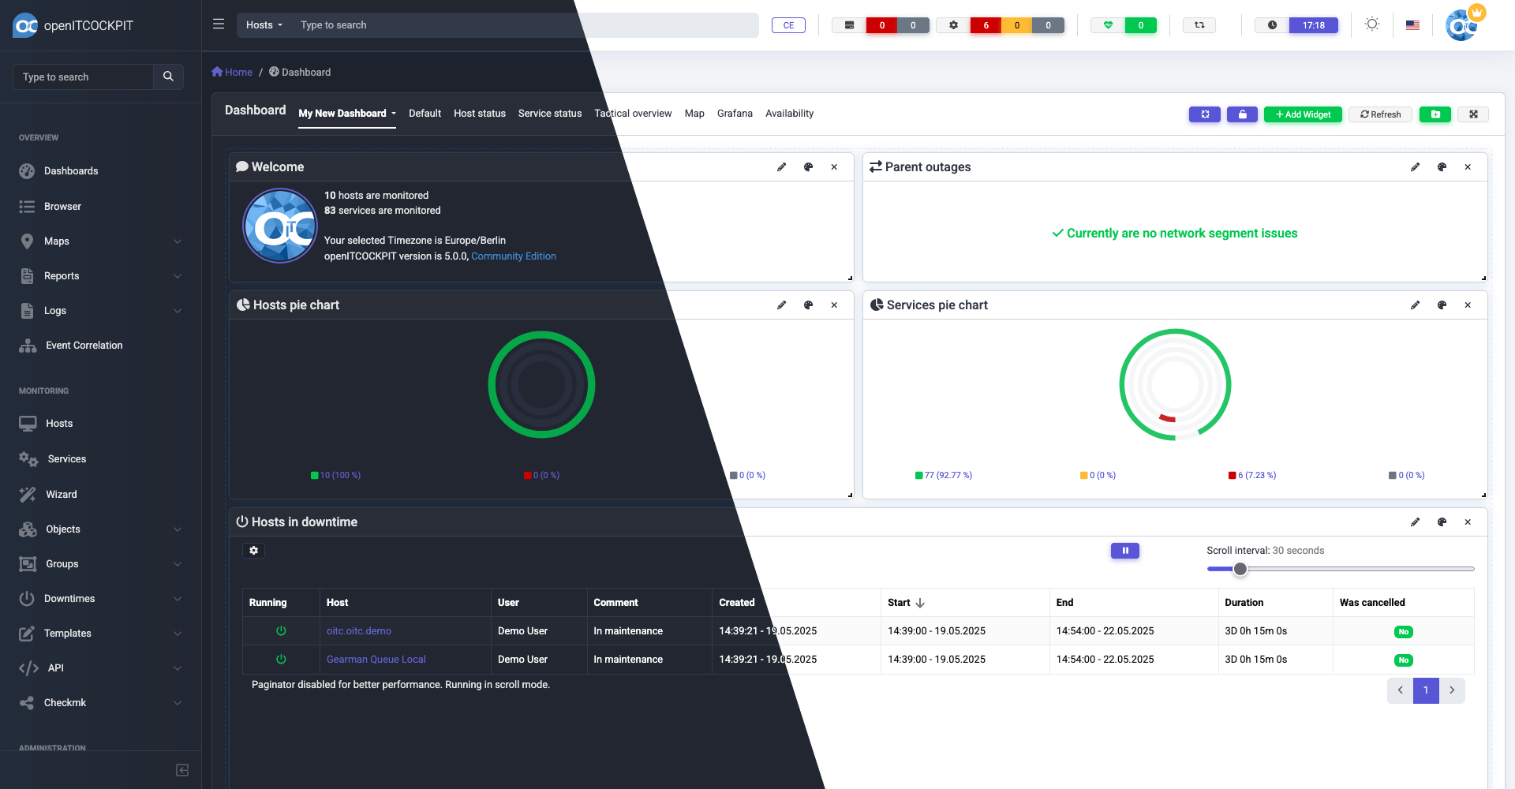Collapse the sidebar with bottom arrow icon

coord(182,770)
